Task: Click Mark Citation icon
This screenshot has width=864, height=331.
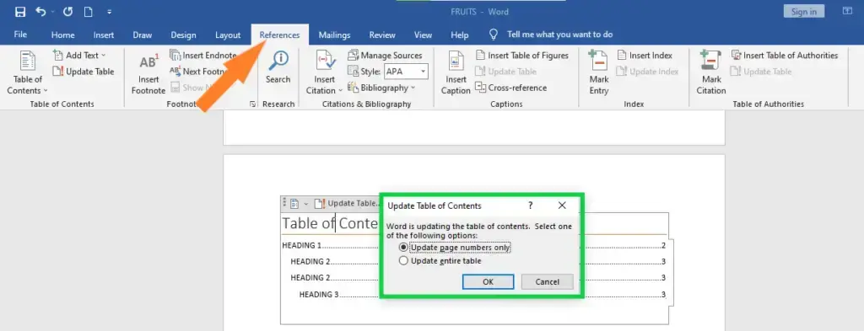Action: pyautogui.click(x=711, y=72)
